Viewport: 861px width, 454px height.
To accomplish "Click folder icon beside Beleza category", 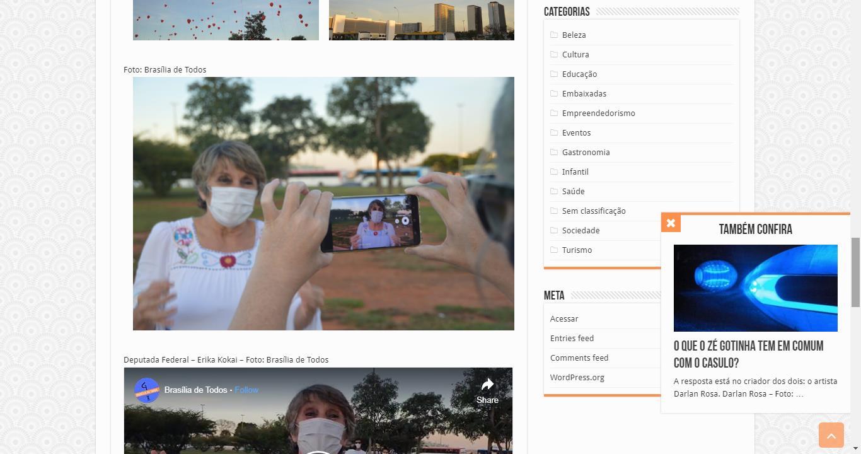I will (554, 35).
